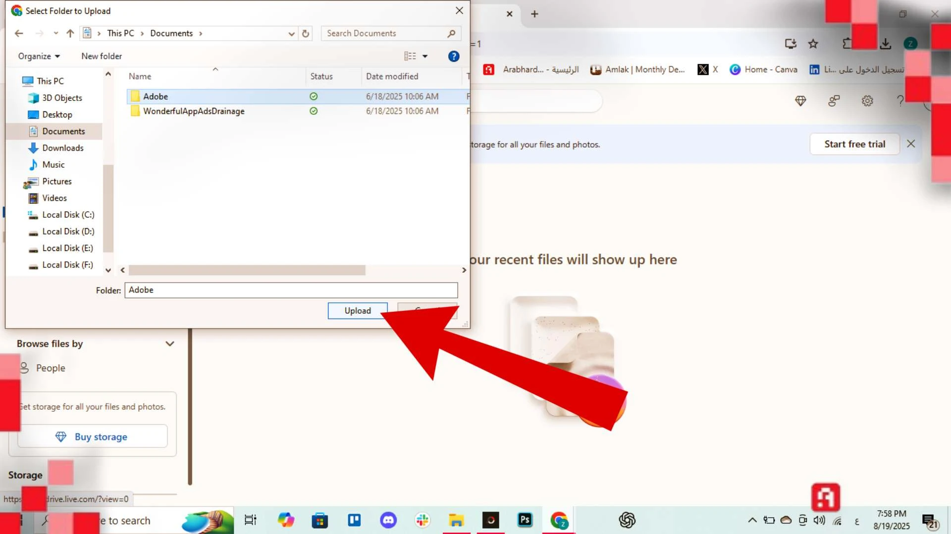This screenshot has height=534, width=951.
Task: Open recent locations dropdown beside forward arrow
Action: pyautogui.click(x=55, y=33)
